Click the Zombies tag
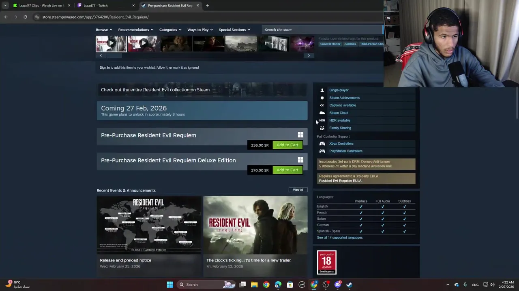This screenshot has height=291, width=519. [350, 44]
